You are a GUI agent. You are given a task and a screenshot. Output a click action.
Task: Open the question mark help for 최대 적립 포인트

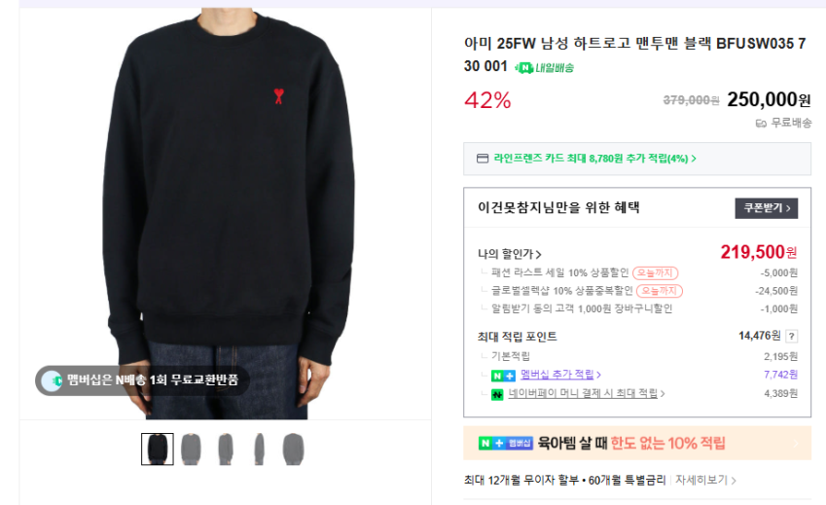point(791,336)
